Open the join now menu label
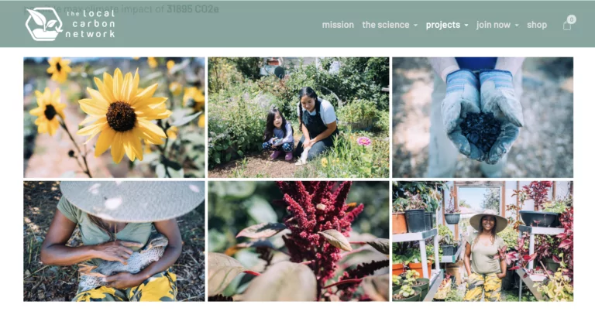 [x=494, y=25]
